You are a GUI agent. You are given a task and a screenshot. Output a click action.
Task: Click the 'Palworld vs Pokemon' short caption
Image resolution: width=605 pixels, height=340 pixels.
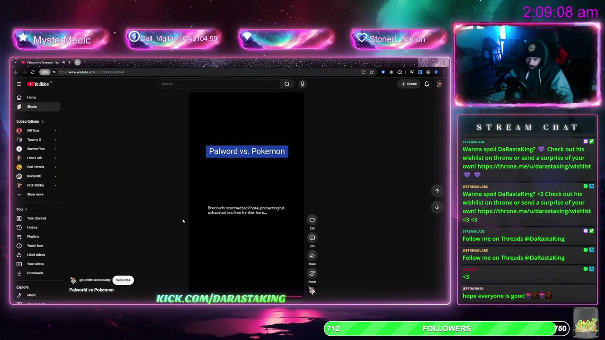(91, 290)
